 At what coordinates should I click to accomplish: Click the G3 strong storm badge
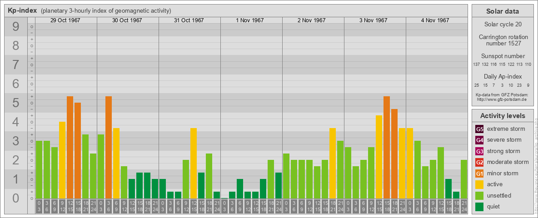pyautogui.click(x=479, y=151)
